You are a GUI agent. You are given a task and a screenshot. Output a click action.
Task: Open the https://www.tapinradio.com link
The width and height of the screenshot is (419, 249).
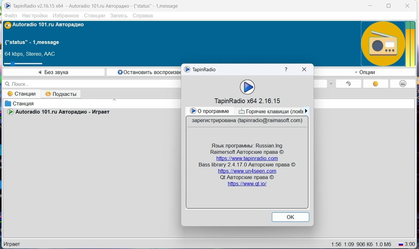[247, 158]
